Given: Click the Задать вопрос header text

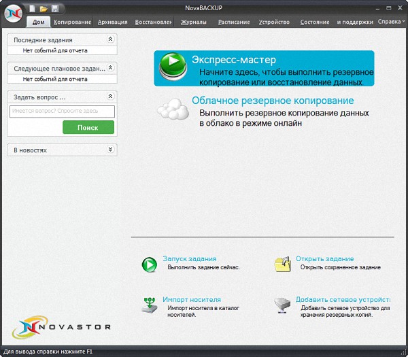Looking at the screenshot, I should point(39,97).
